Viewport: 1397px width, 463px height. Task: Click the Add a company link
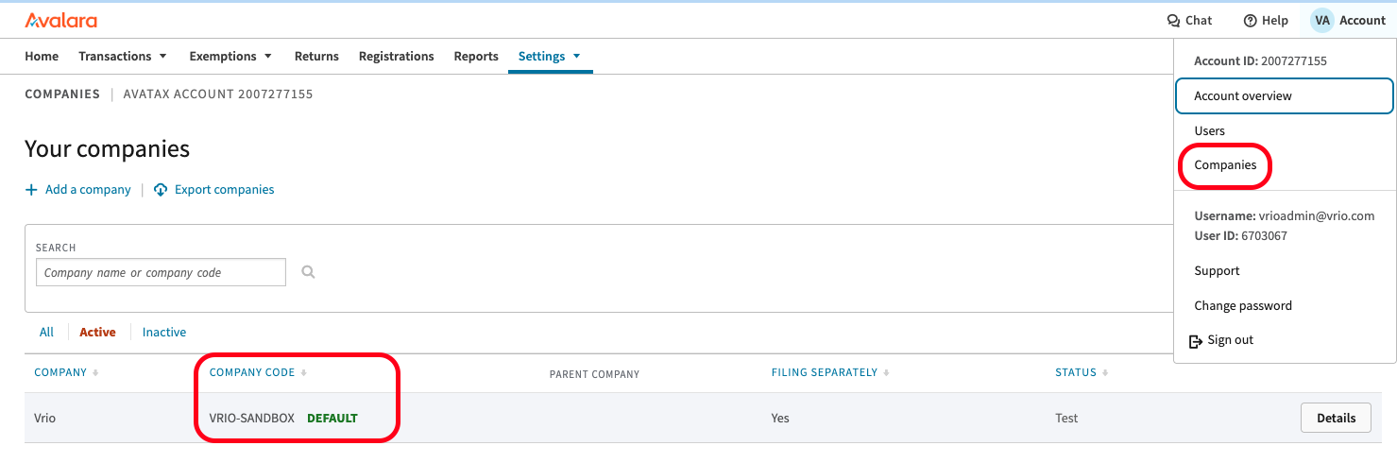88,189
